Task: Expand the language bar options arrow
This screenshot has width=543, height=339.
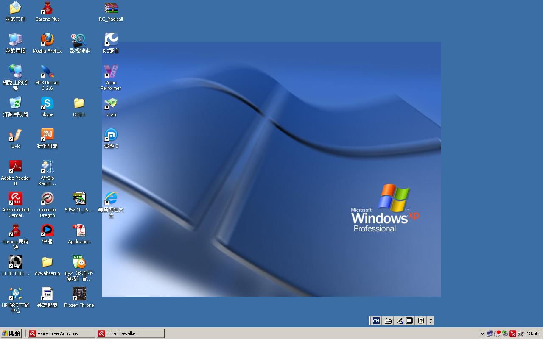Action: (431, 321)
